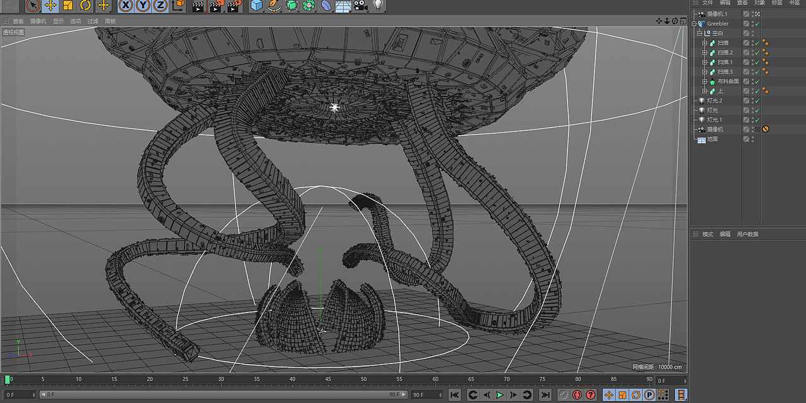Open the object manager 对象 menu
The height and width of the screenshot is (403, 806).
pos(760,3)
